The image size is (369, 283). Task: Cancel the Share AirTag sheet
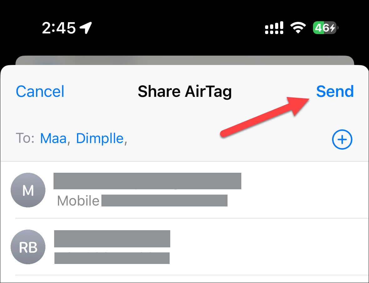tap(40, 91)
